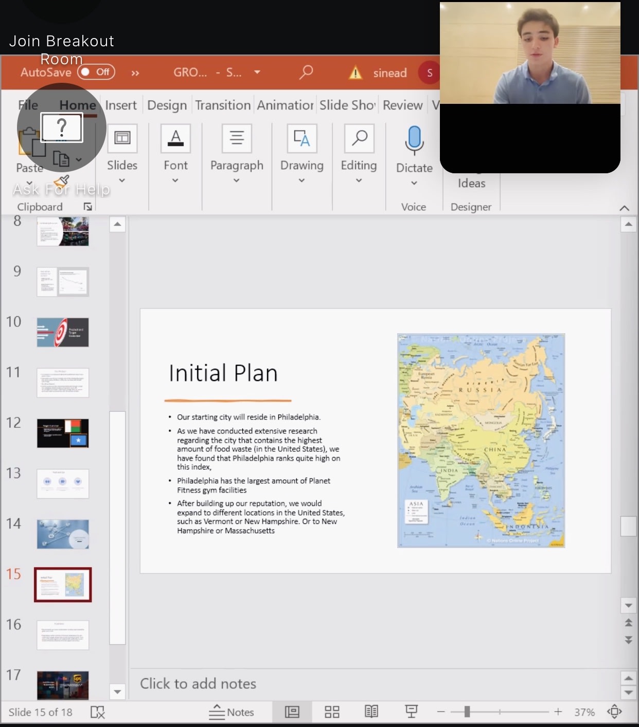The width and height of the screenshot is (639, 727).
Task: Go to previous slide double-arrow button
Action: click(x=628, y=623)
